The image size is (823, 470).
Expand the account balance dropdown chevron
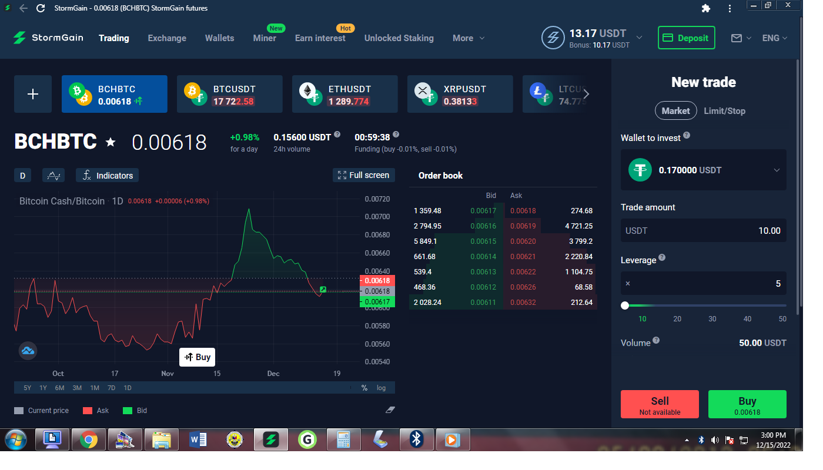tap(639, 38)
